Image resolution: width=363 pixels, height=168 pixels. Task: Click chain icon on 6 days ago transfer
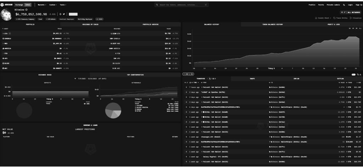[x=186, y=107]
